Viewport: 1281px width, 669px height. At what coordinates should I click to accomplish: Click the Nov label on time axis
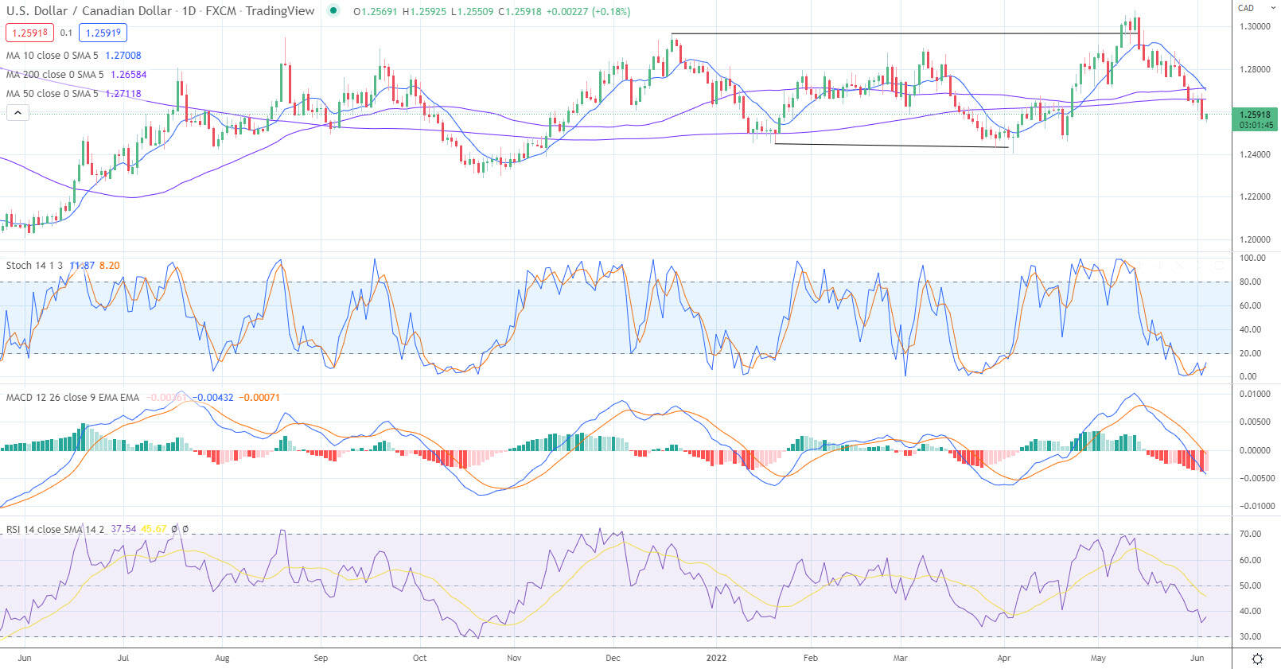pos(514,658)
